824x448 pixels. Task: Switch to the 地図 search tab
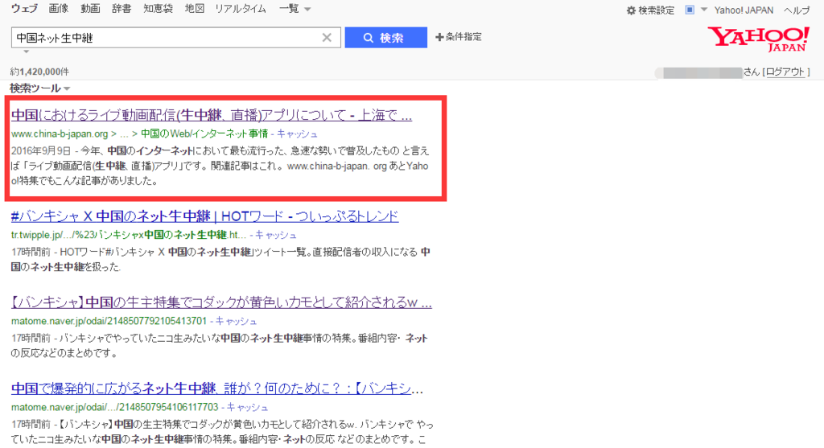(x=195, y=8)
